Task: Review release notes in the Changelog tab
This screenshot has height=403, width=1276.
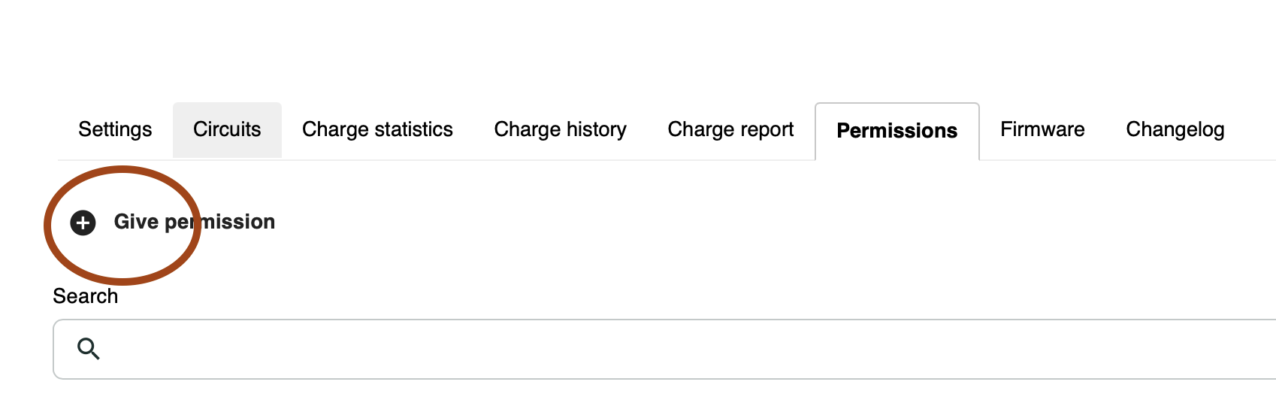Action: tap(1175, 130)
